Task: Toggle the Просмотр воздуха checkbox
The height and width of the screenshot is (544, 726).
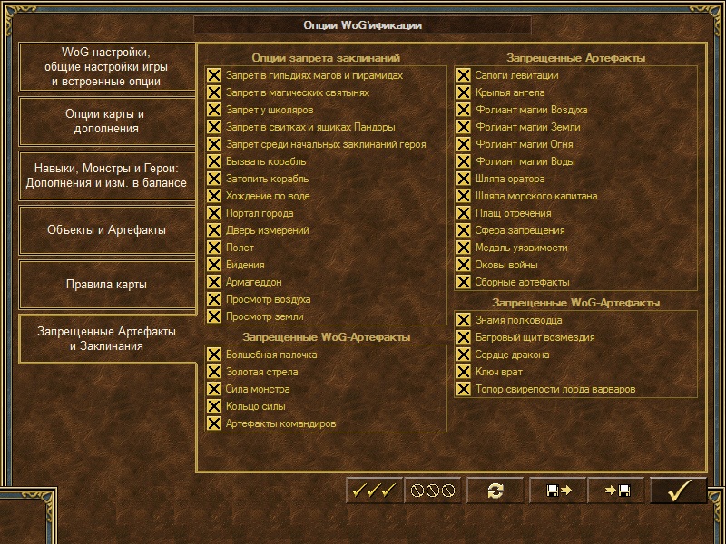Action: point(214,299)
